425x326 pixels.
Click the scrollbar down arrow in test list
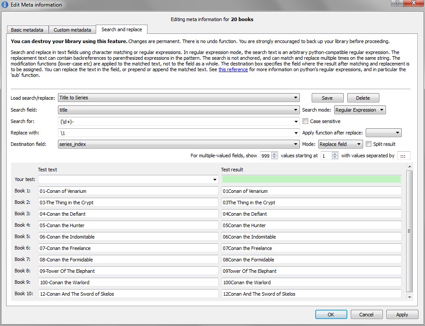pyautogui.click(x=409, y=297)
